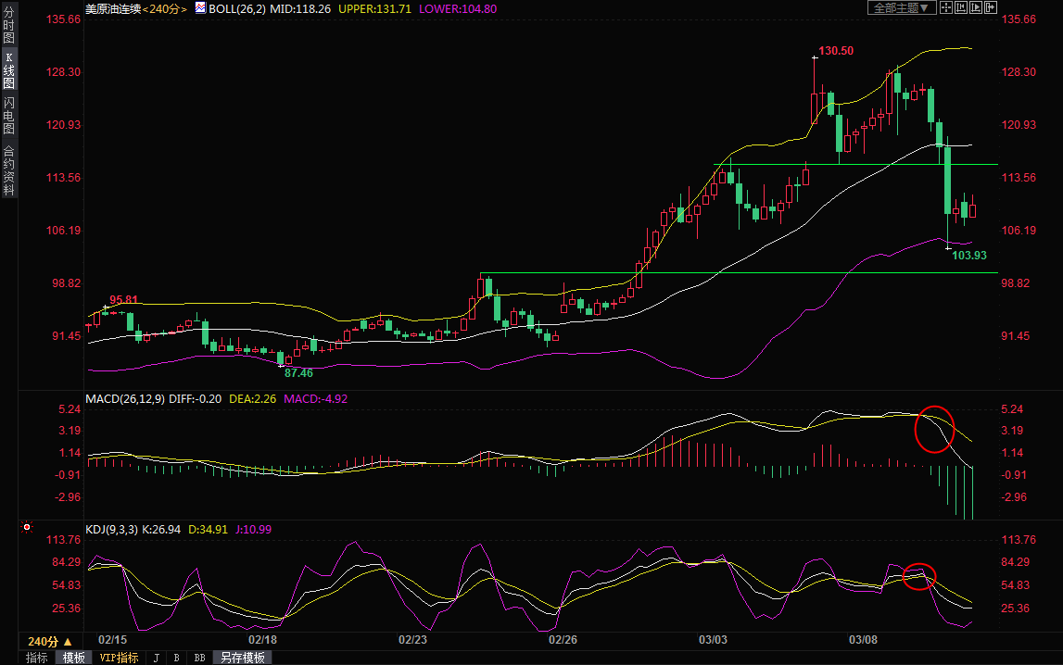Click the MACD(26,12,9) indicator label

coord(125,398)
